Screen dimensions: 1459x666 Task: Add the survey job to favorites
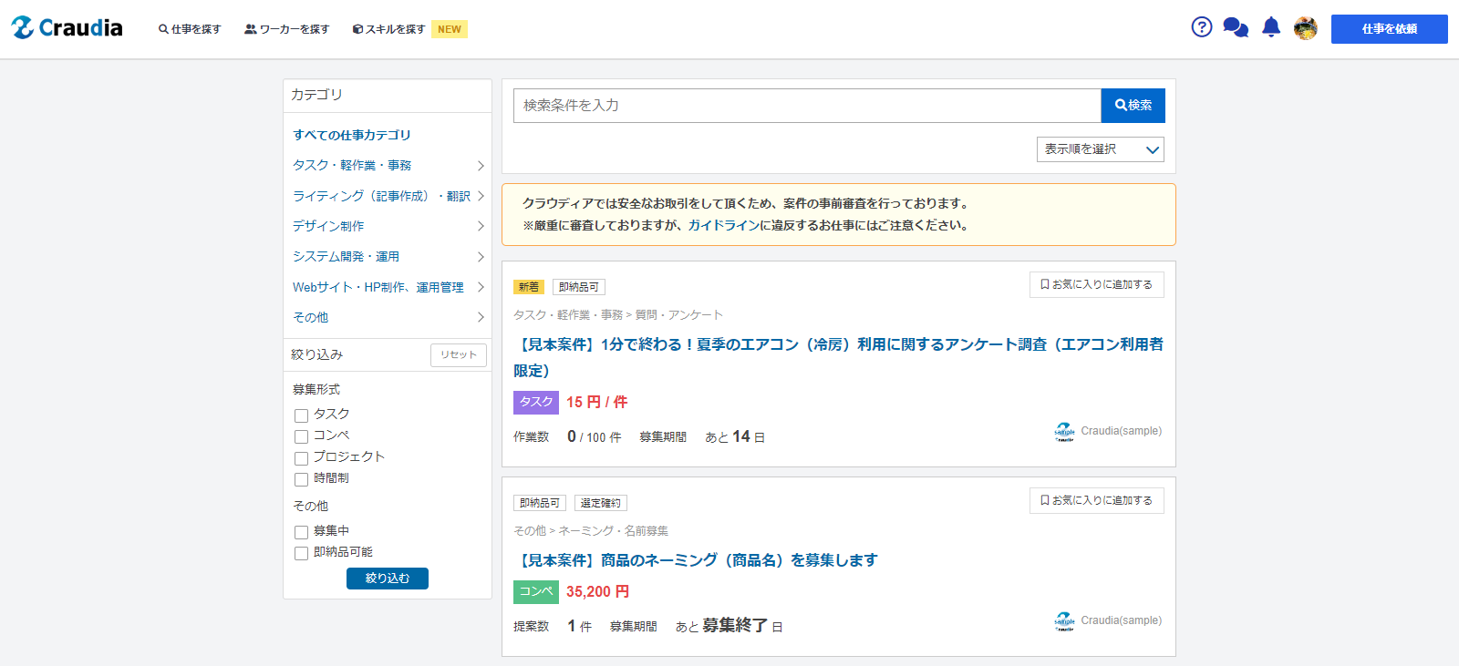1096,285
